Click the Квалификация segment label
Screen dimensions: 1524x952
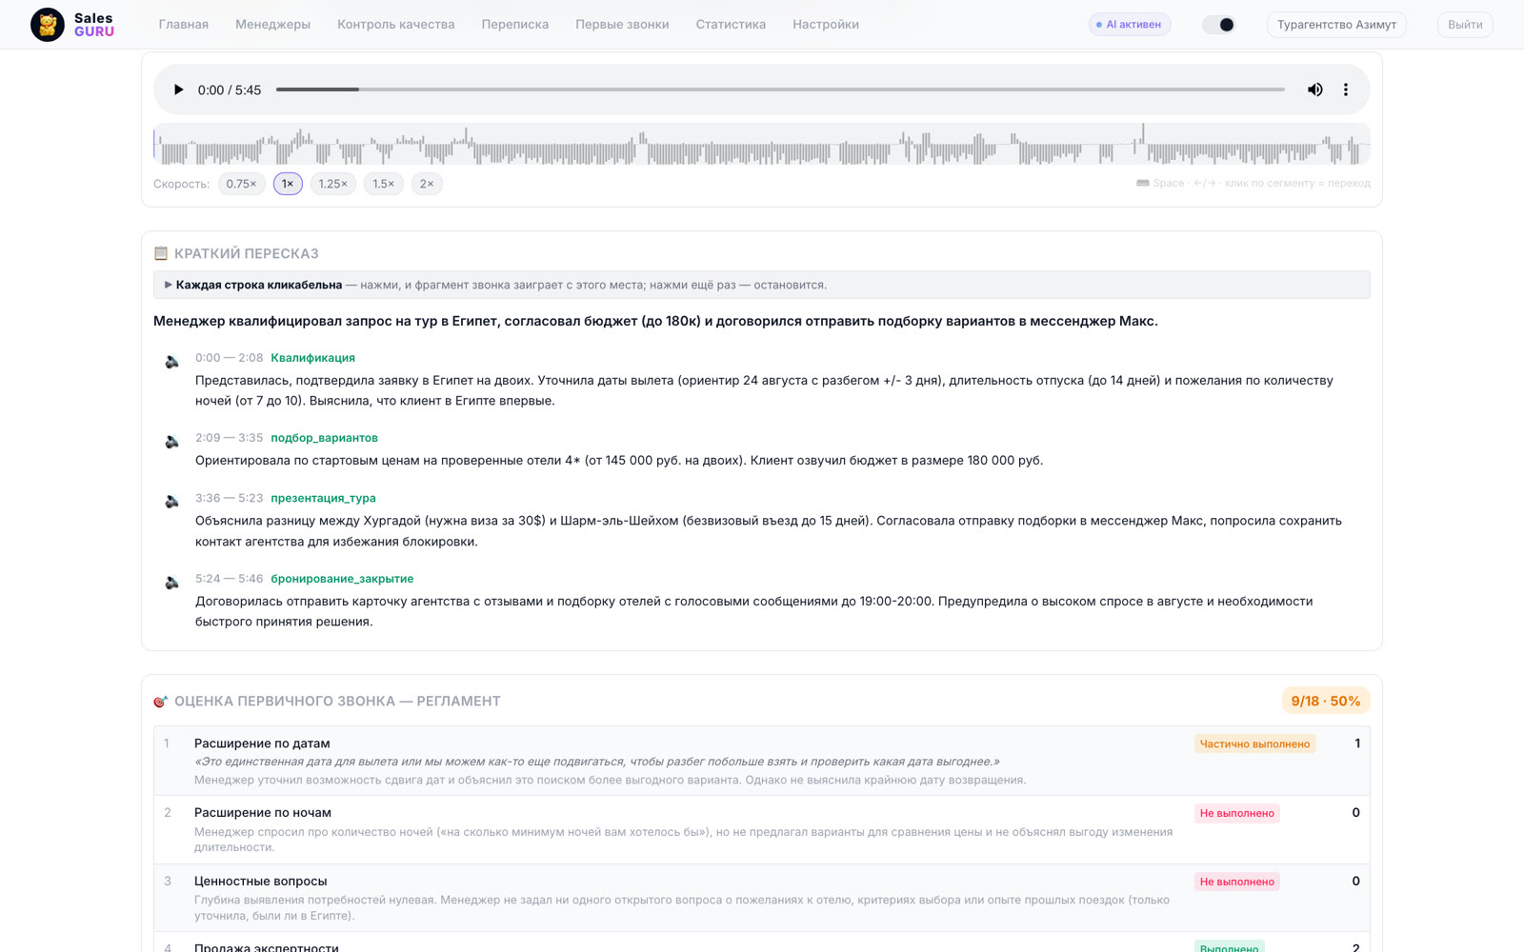[x=312, y=358]
